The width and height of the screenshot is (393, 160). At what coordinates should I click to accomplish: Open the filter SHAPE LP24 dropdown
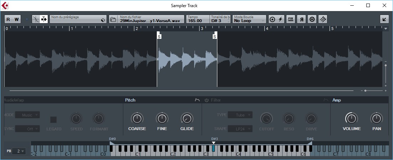coord(240,129)
